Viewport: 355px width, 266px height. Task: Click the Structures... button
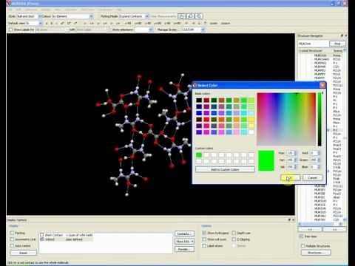click(x=316, y=253)
